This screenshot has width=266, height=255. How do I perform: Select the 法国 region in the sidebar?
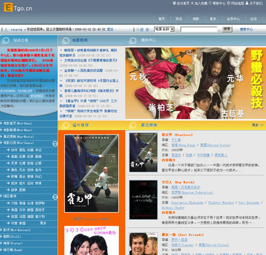pyautogui.click(x=22, y=217)
